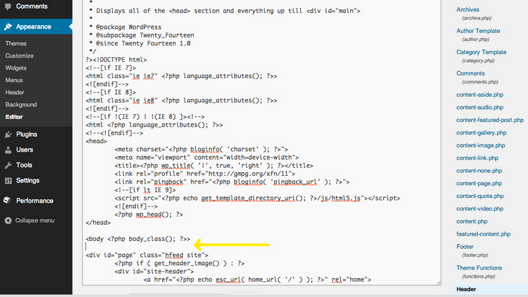This screenshot has height=297, width=528.
Task: Open Author Template file
Action: (478, 31)
